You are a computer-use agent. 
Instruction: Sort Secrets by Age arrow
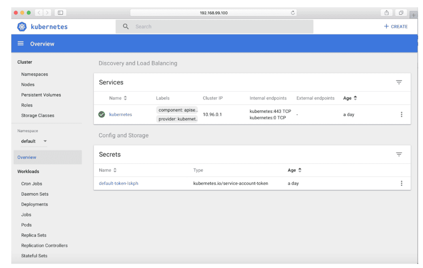pos(300,170)
